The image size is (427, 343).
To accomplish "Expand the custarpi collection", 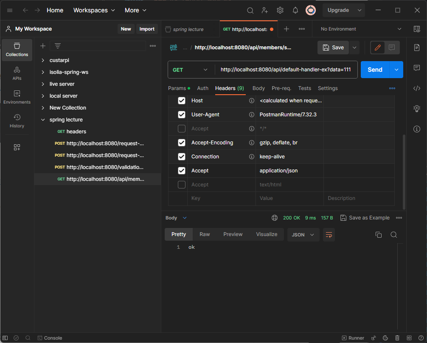I will 43,60.
